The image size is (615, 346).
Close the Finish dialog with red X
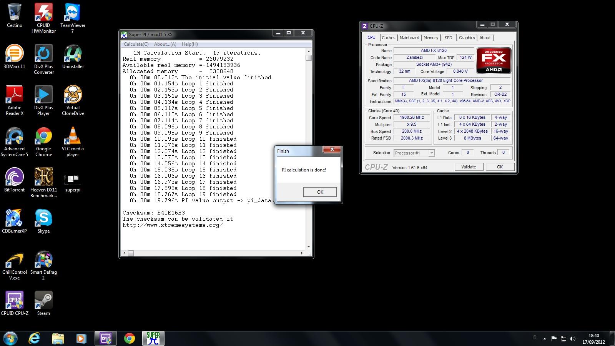pyautogui.click(x=332, y=149)
